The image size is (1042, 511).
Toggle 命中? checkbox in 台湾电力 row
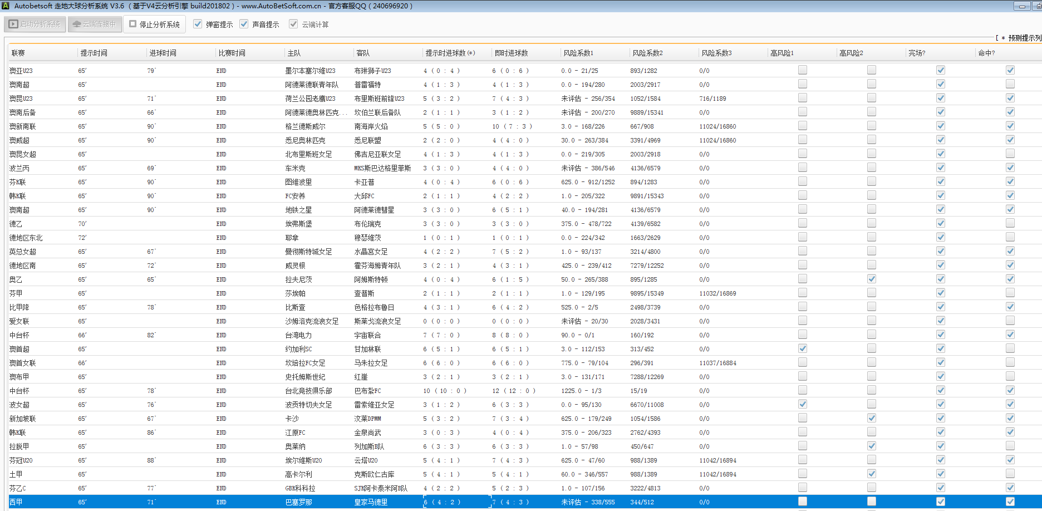1010,335
